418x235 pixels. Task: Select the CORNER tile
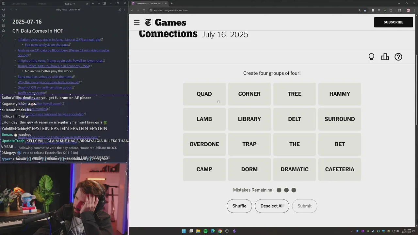coord(249,94)
